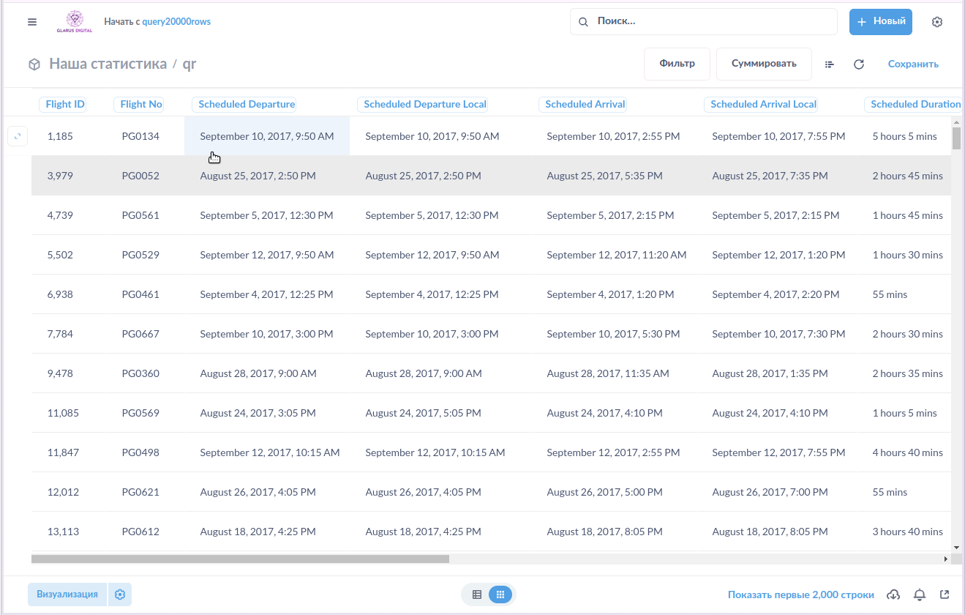Open the share external link icon

(x=945, y=594)
